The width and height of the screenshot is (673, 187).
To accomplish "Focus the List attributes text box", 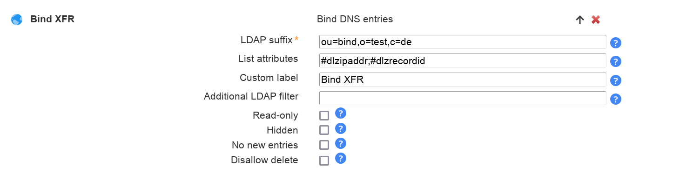I will [x=462, y=60].
